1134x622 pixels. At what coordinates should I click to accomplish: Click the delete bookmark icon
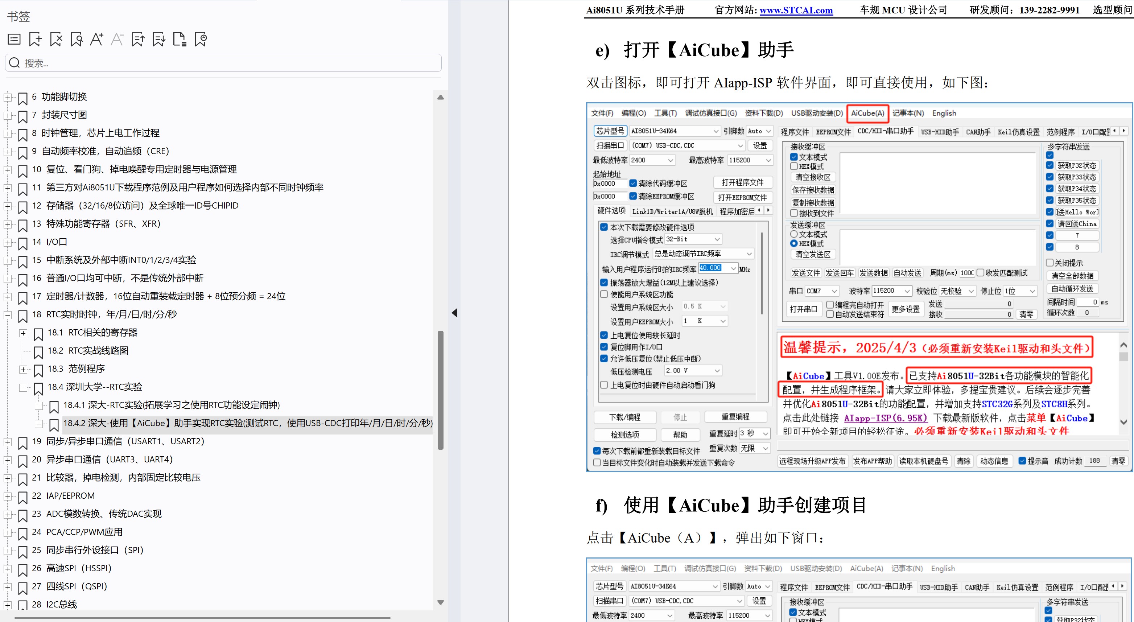[x=56, y=40]
